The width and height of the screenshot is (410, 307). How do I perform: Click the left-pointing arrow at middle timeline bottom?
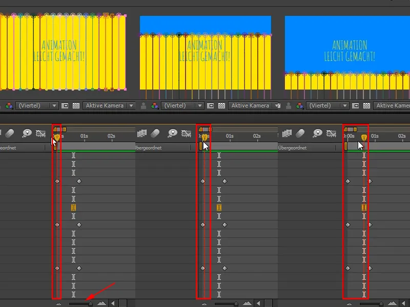point(259,303)
